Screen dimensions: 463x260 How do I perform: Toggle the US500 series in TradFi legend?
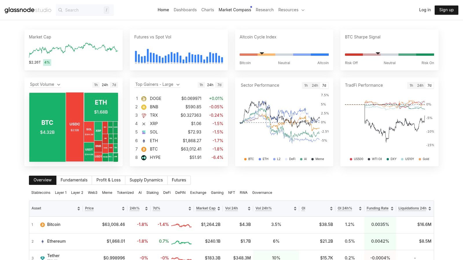(x=357, y=159)
